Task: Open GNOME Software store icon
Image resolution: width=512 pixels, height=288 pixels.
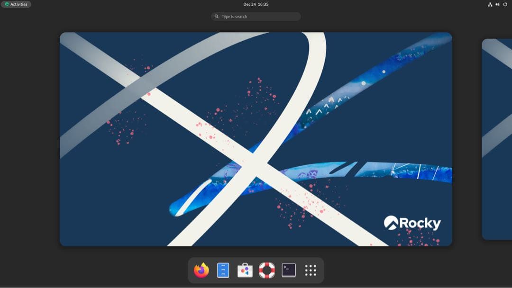Action: [x=245, y=270]
